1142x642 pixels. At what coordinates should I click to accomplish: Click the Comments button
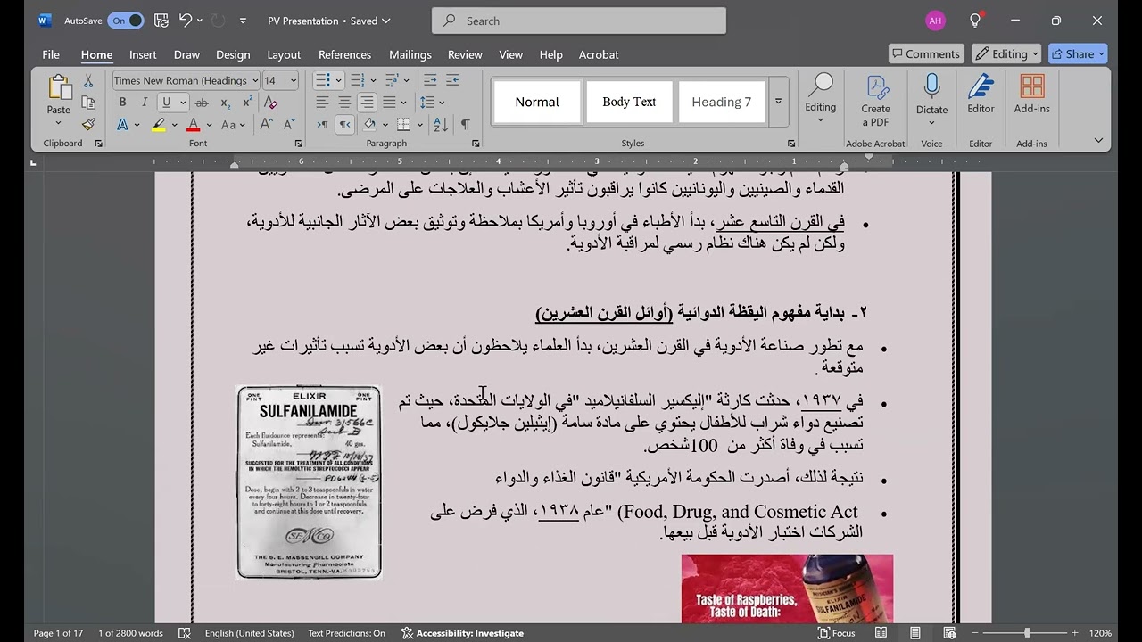926,53
